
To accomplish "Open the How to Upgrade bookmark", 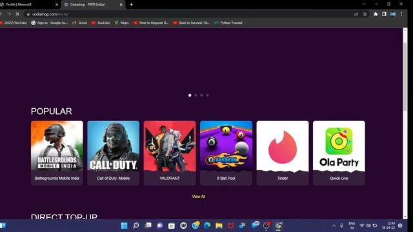I will 151,23.
